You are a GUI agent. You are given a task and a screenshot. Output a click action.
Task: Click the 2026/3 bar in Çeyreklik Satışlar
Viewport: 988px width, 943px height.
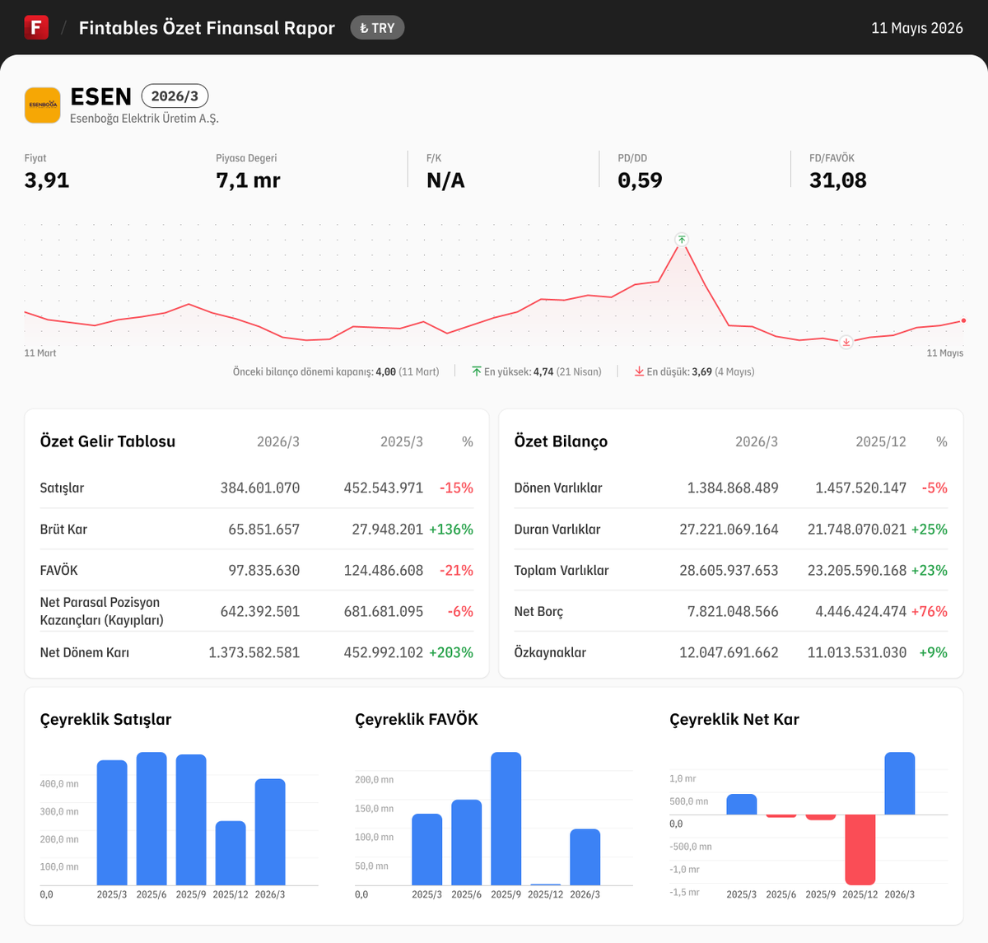[x=270, y=832]
